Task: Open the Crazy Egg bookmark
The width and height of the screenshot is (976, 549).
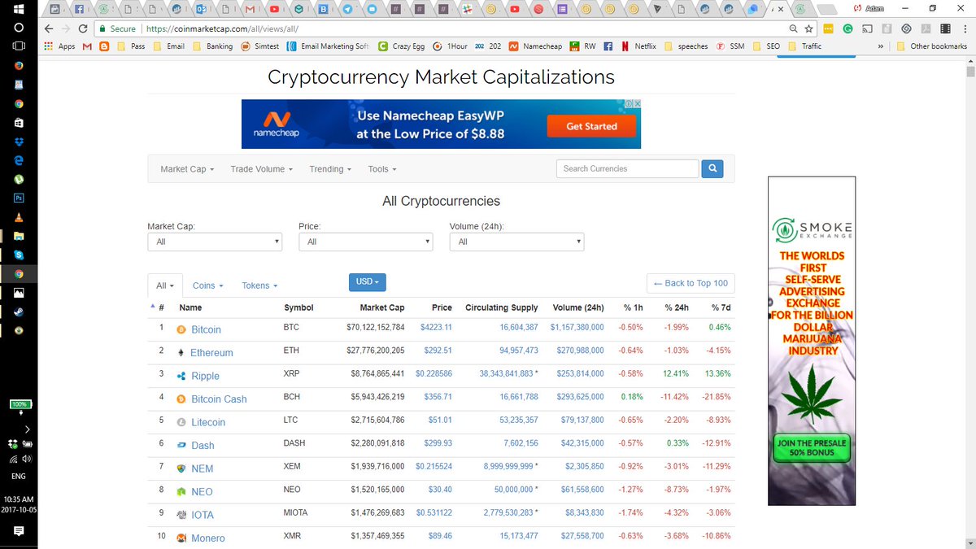Action: (x=401, y=46)
